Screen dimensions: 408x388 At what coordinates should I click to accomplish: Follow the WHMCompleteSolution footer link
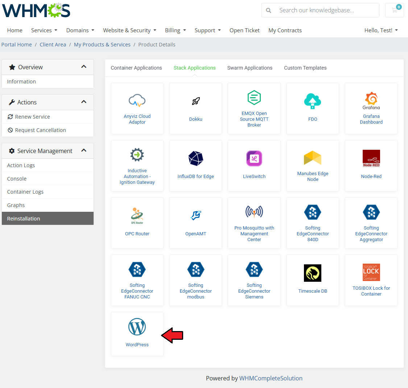click(271, 378)
